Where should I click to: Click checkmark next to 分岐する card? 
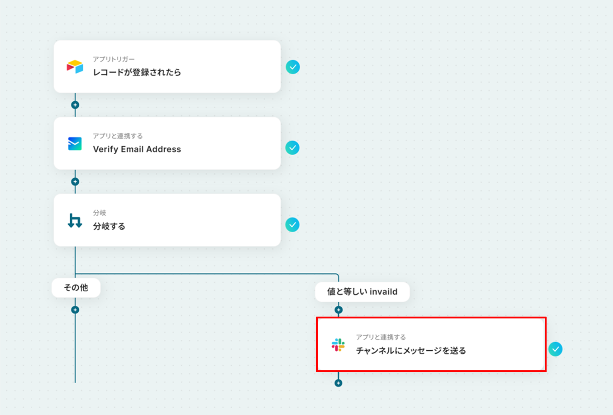tap(292, 225)
